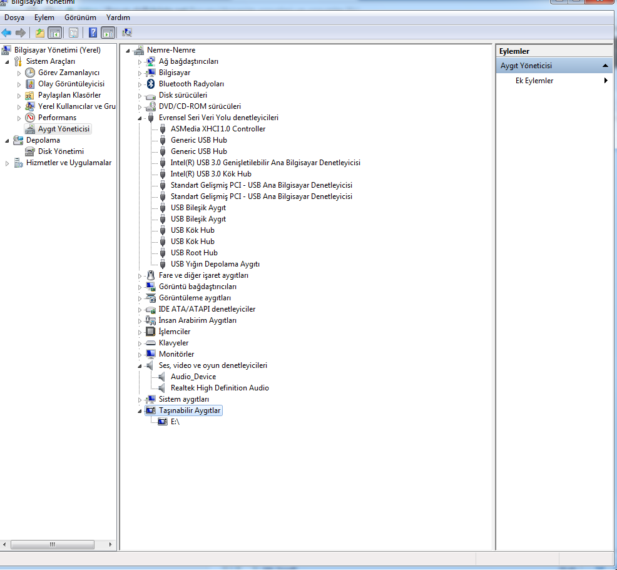Image resolution: width=617 pixels, height=570 pixels.
Task: Select ASMedia XHCI 1.0 Controller device
Action: coord(217,129)
